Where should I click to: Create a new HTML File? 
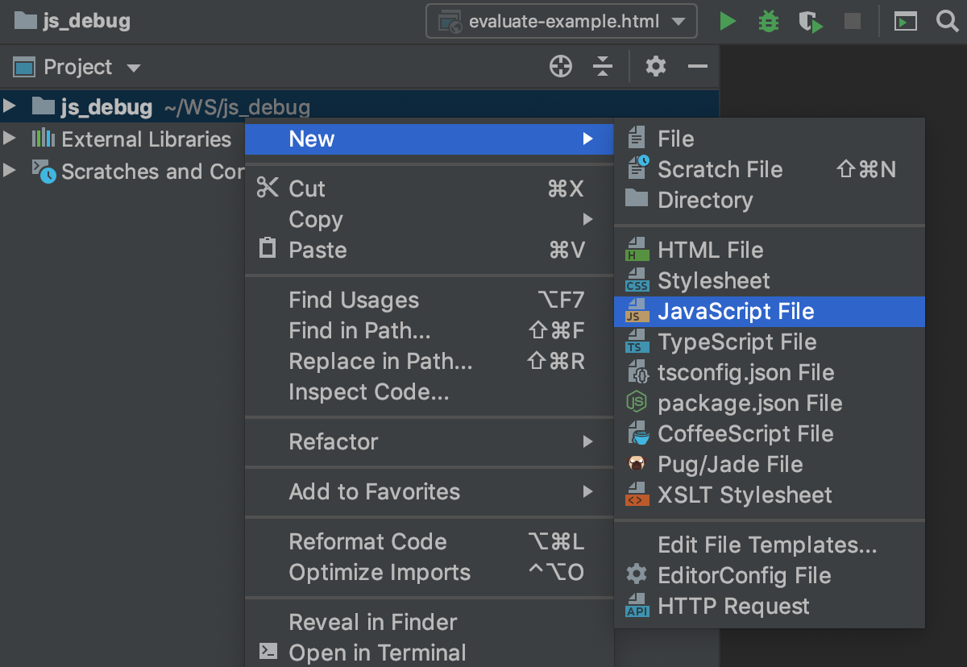[x=770, y=251]
